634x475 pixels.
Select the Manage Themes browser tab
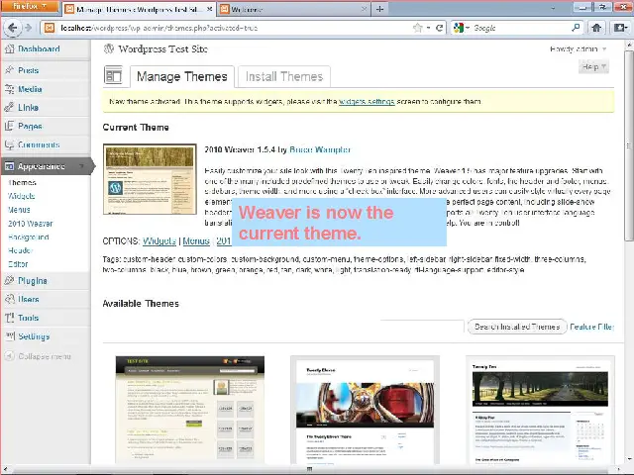140,9
